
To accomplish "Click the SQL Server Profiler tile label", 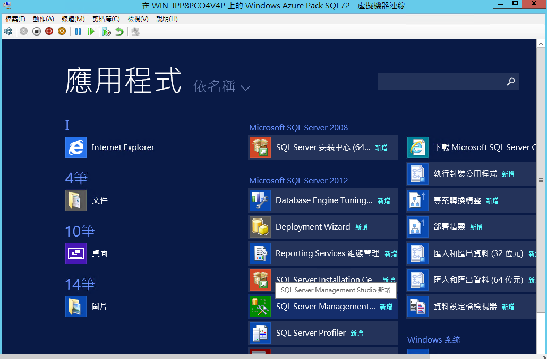I will coord(311,333).
